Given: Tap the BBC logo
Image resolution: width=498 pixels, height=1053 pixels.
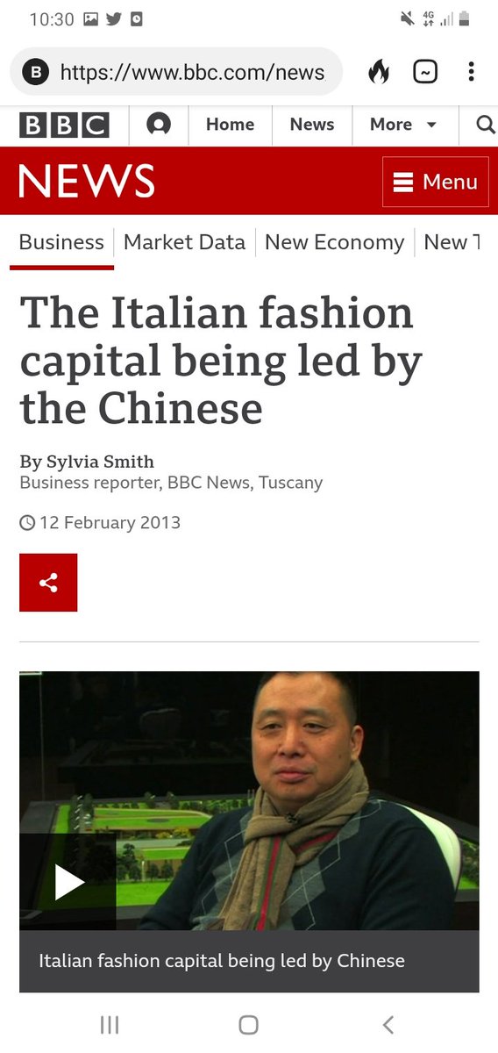Looking at the screenshot, I should pyautogui.click(x=64, y=125).
